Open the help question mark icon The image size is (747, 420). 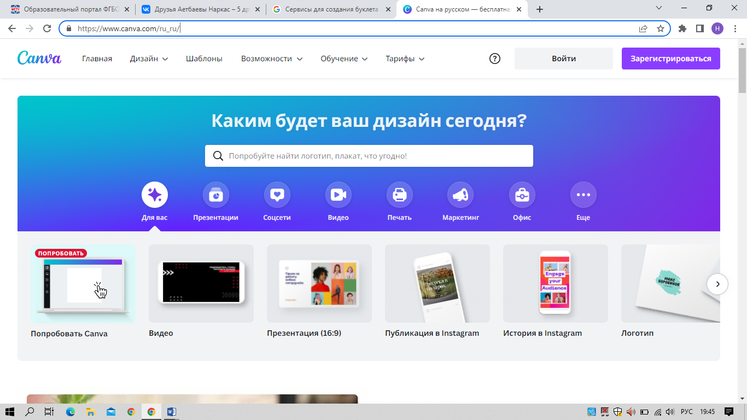(495, 59)
